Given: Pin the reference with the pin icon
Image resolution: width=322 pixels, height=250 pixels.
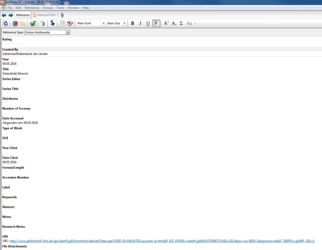Looking at the screenshot, I should [52, 23].
